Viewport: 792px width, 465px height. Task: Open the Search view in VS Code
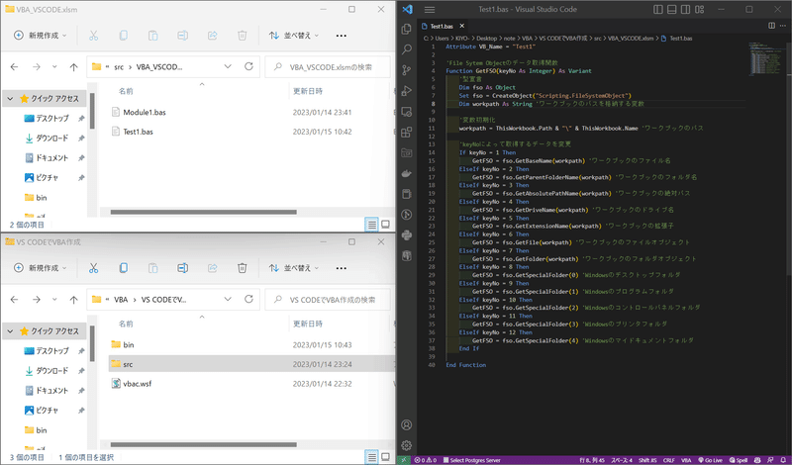(x=406, y=49)
